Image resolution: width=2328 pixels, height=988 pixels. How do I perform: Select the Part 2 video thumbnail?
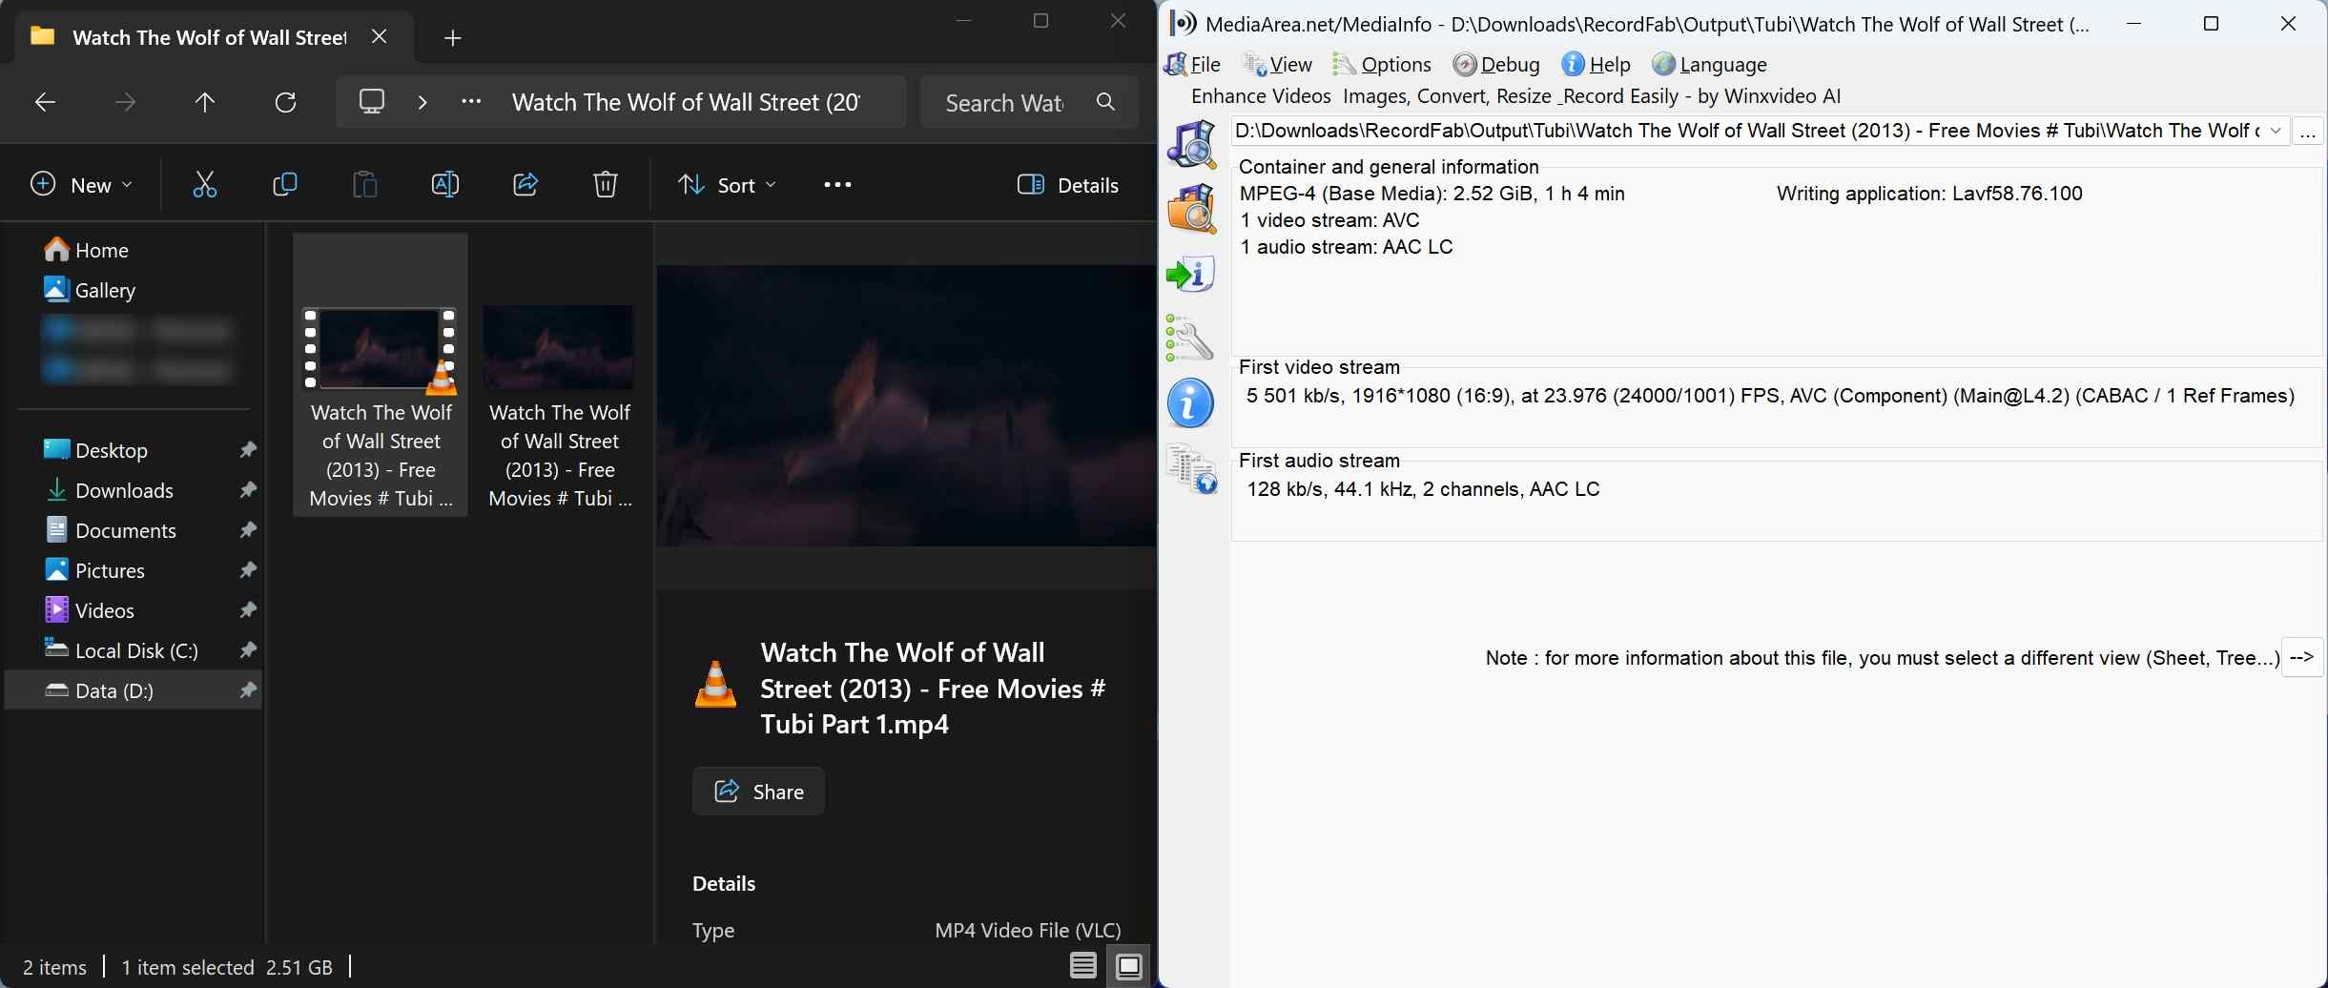coord(560,347)
